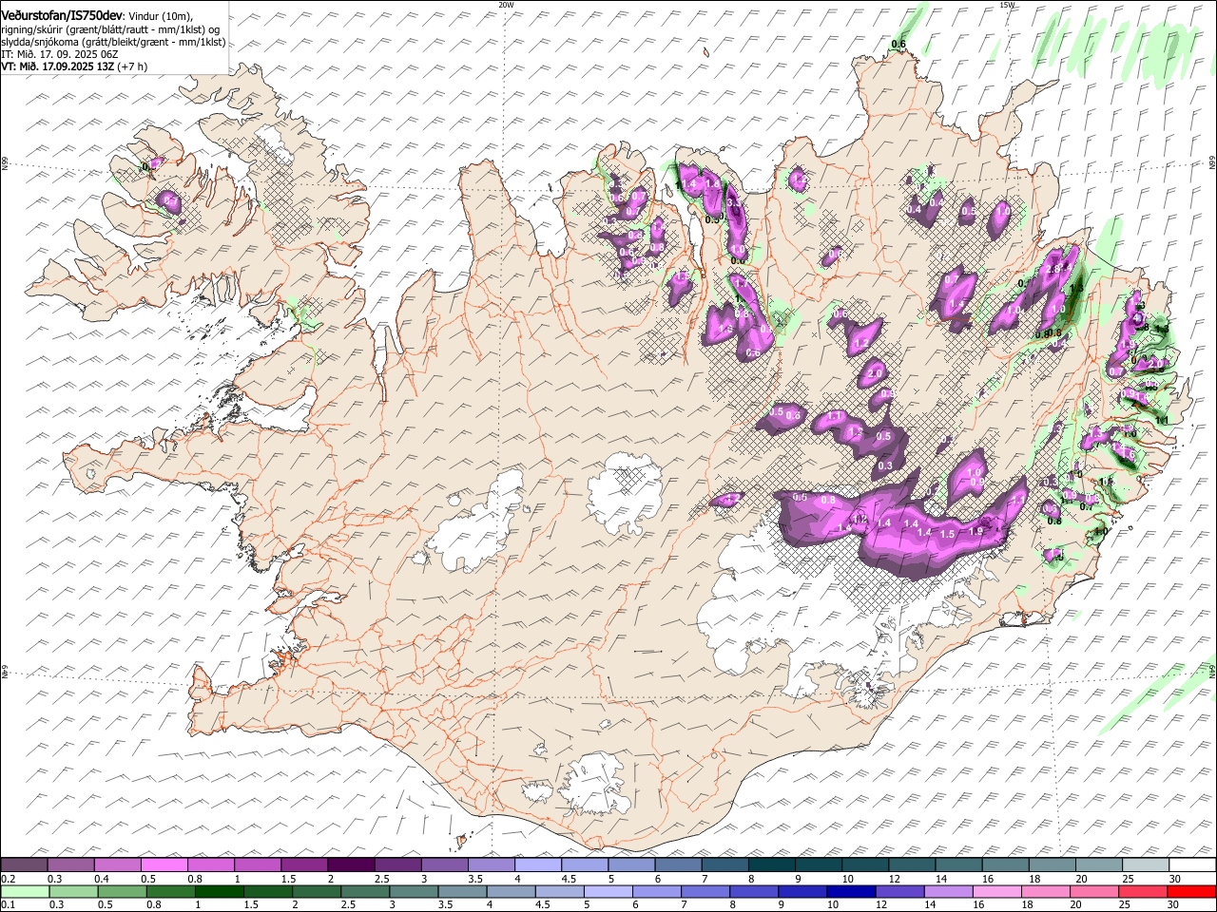The width and height of the screenshot is (1217, 912).
Task: Click the 9 label under the lower legend row
Action: (x=783, y=905)
